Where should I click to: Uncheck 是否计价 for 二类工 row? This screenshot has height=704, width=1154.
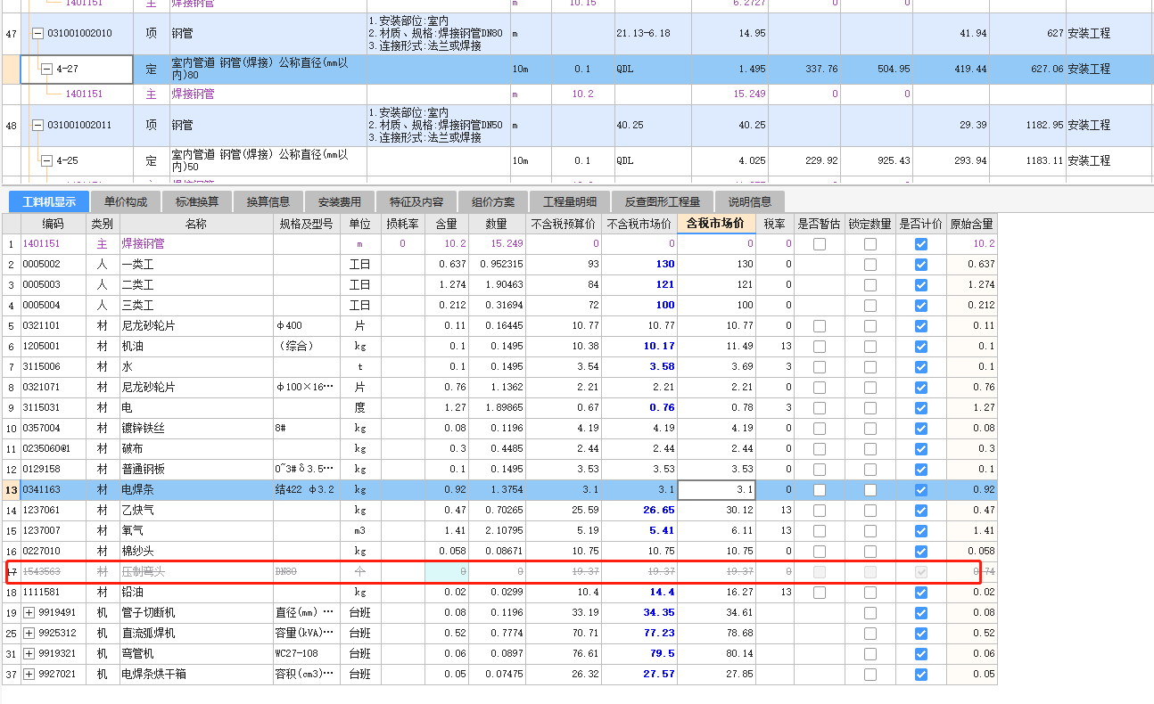coord(920,284)
